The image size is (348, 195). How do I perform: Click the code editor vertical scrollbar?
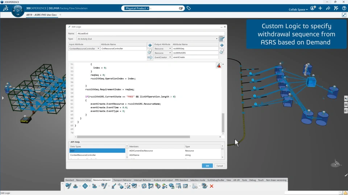point(223,122)
